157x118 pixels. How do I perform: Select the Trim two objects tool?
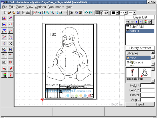point(10,37)
